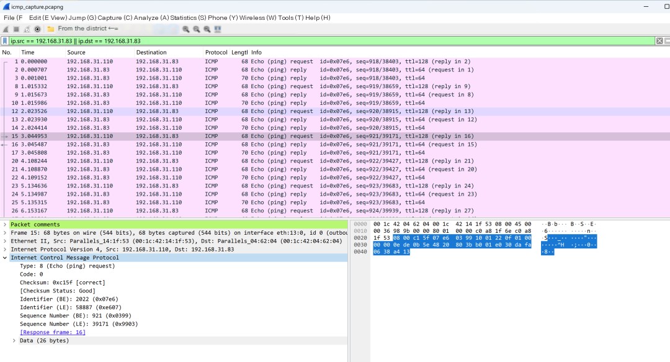
Task: Open the File menu
Action: tap(13, 18)
